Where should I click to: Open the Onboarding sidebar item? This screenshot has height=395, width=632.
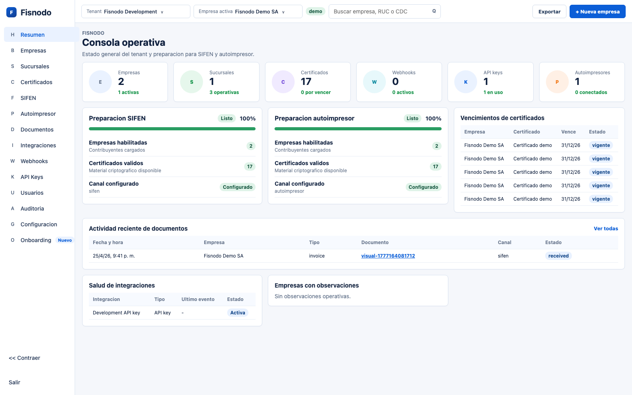point(36,240)
